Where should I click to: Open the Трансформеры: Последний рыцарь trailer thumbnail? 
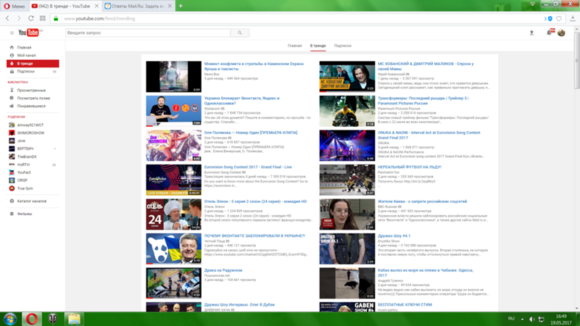pyautogui.click(x=347, y=112)
